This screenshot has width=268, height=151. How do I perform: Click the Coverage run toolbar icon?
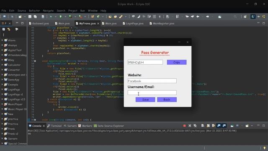coord(70,17)
